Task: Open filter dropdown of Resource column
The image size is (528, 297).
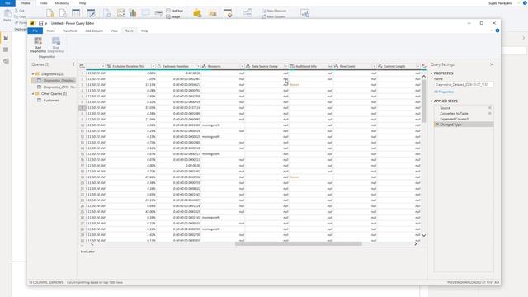Action: tap(242, 66)
